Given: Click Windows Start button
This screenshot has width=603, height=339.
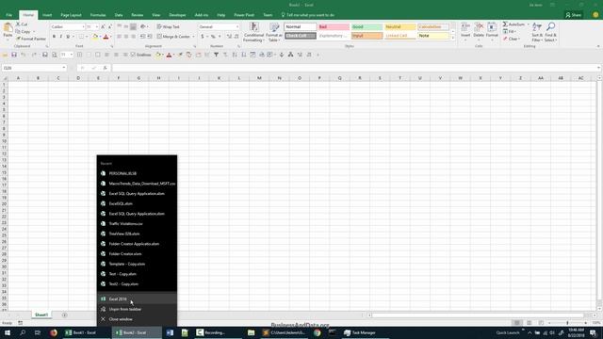Looking at the screenshot, I should coord(8,332).
